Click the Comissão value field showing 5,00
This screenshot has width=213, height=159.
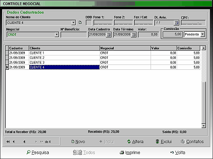point(173,34)
